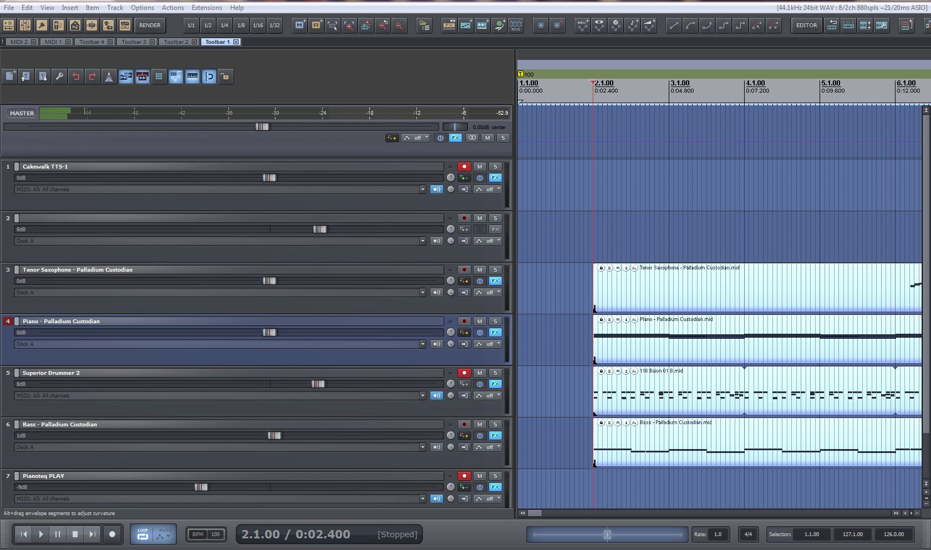This screenshot has width=931, height=550.
Task: Open the MIDI editor with the EDITOR button
Action: tap(806, 25)
